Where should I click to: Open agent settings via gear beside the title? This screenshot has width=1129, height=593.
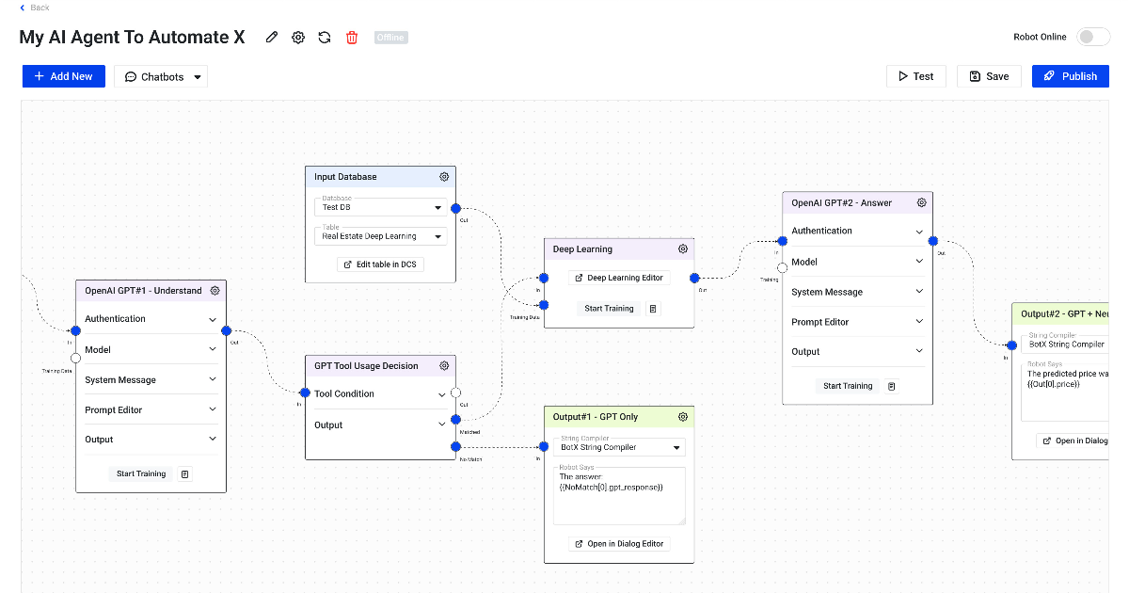[298, 37]
